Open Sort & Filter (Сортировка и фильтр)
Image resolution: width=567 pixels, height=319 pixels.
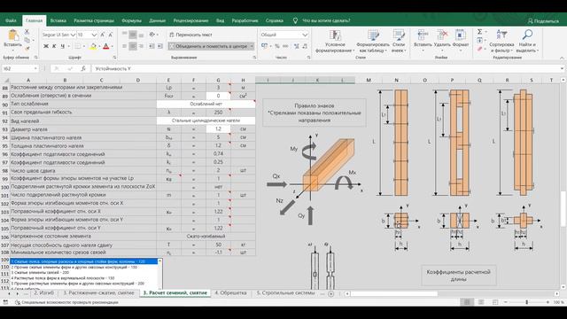tap(501, 41)
